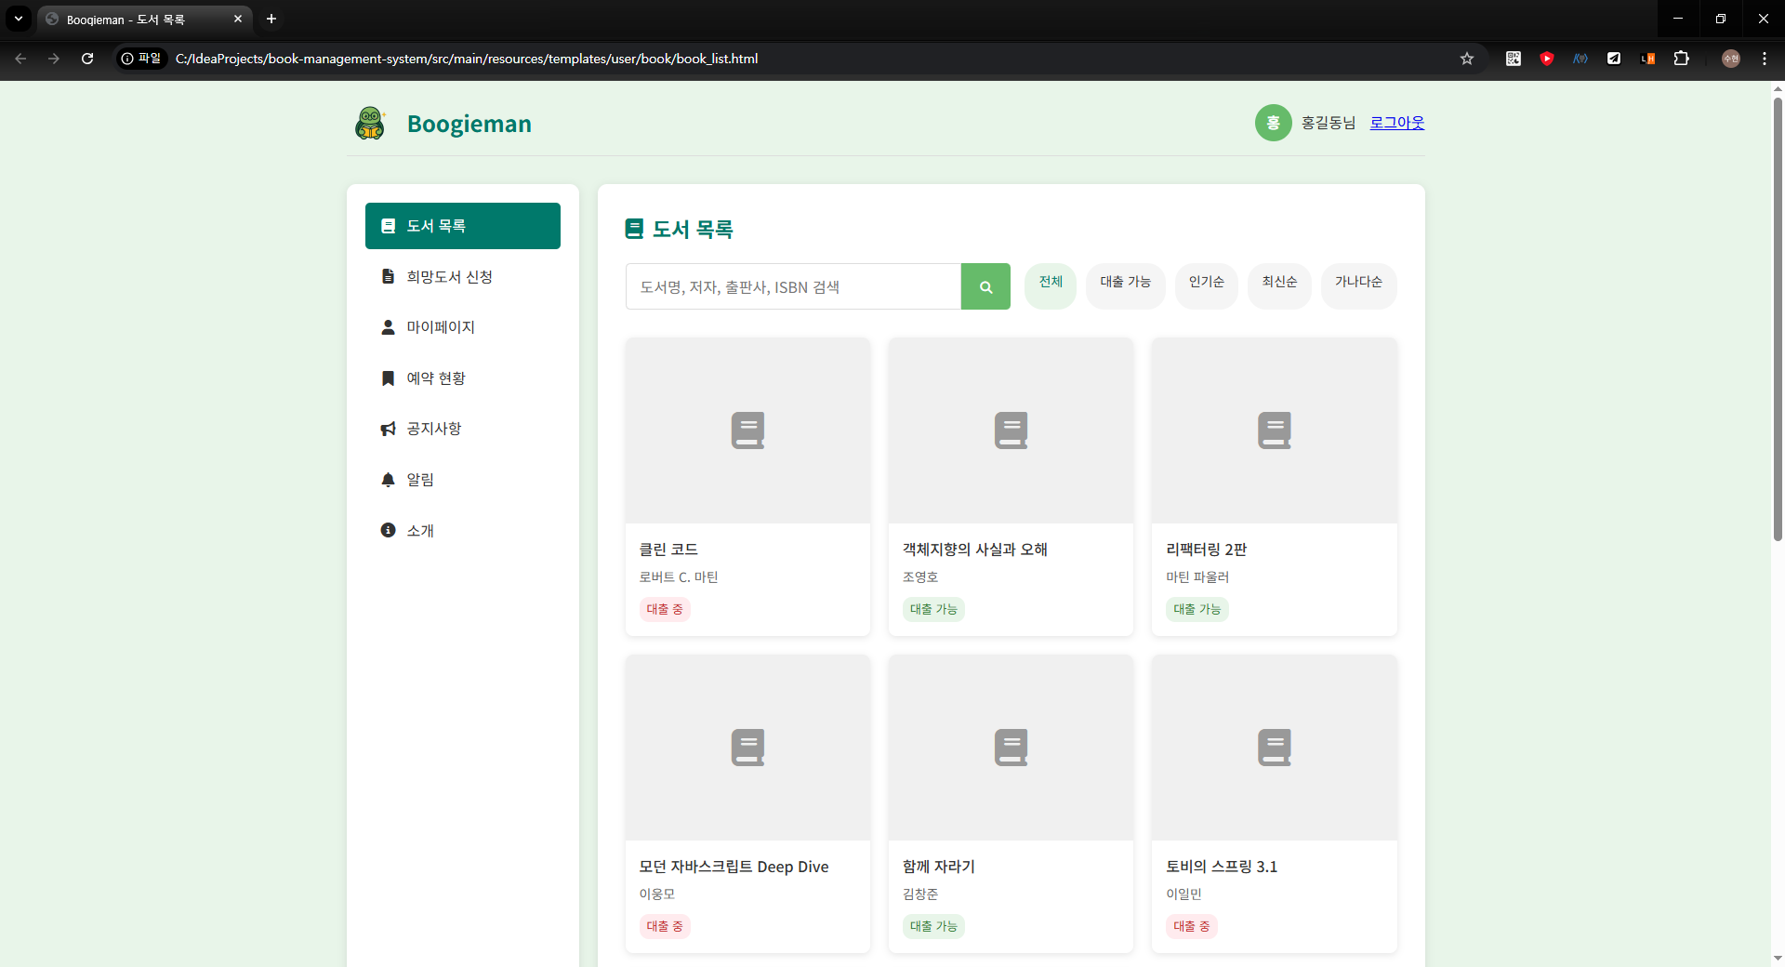Screen dimensions: 1785x967
Task: Click the 로그아웃 link
Action: (x=1396, y=123)
